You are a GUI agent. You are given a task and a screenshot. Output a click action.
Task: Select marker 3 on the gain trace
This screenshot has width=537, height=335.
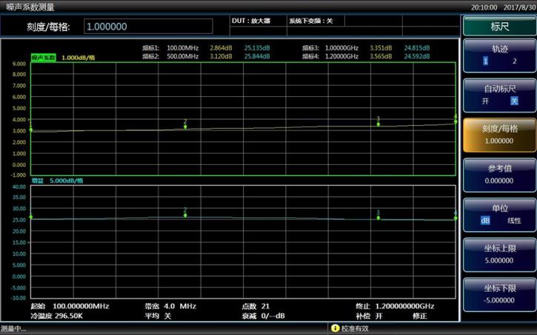(378, 217)
